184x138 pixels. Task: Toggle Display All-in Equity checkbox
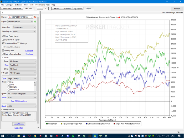pyautogui.click(x=3, y=40)
